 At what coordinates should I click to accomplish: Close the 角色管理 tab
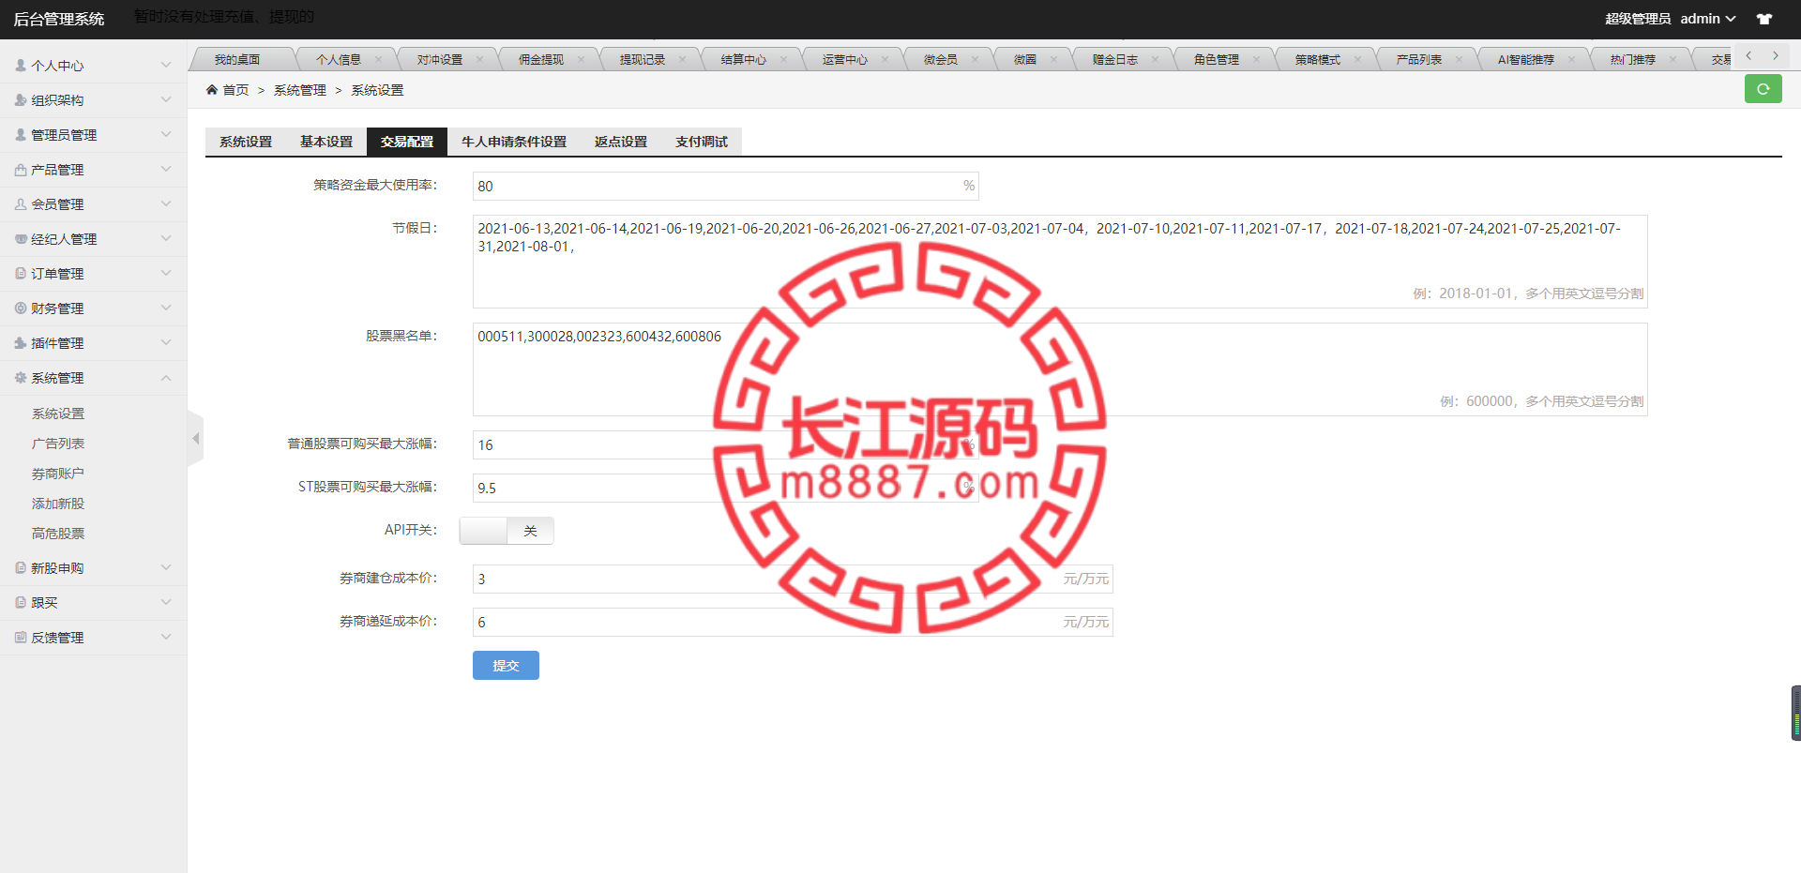tap(1256, 59)
